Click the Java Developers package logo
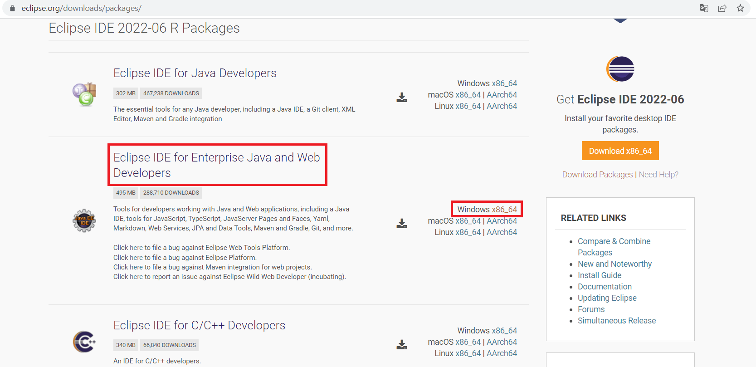Viewport: 756px width, 367px height. [x=84, y=94]
